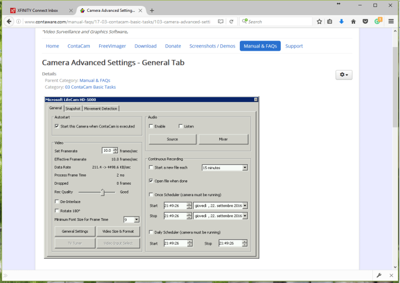Reload the current page
Image resolution: width=400 pixels, height=283 pixels.
pos(231,22)
